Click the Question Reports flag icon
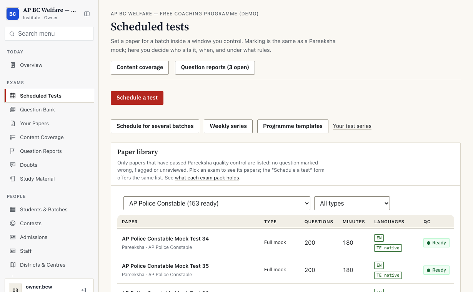This screenshot has height=292, width=473. [13, 151]
